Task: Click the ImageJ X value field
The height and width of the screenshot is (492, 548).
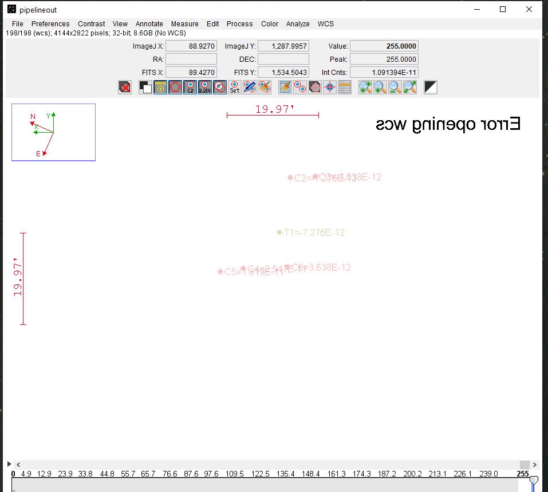Action: [191, 46]
